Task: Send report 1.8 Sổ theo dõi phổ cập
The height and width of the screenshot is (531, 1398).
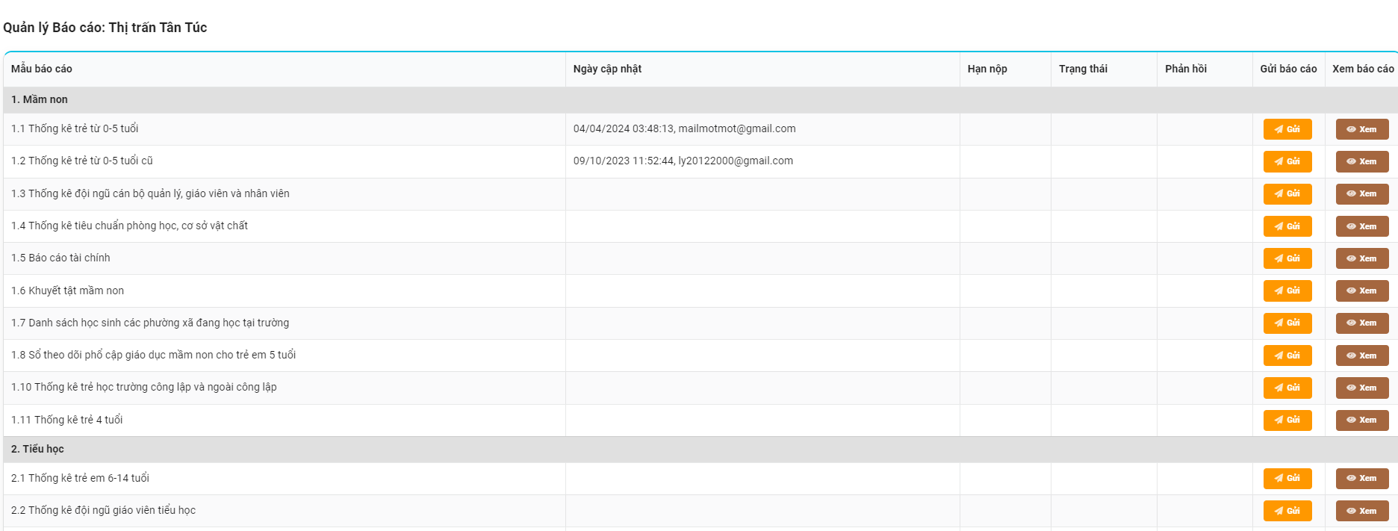Action: [1287, 355]
